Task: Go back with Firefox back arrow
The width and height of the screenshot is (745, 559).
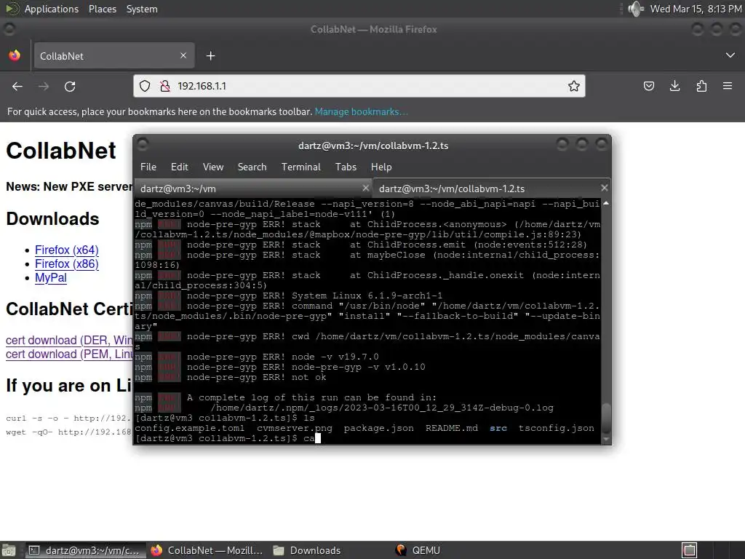Action: (x=17, y=86)
